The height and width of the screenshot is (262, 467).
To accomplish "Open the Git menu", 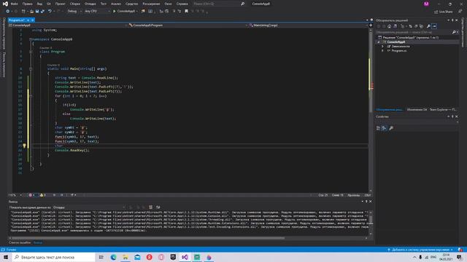I will click(x=49, y=4).
